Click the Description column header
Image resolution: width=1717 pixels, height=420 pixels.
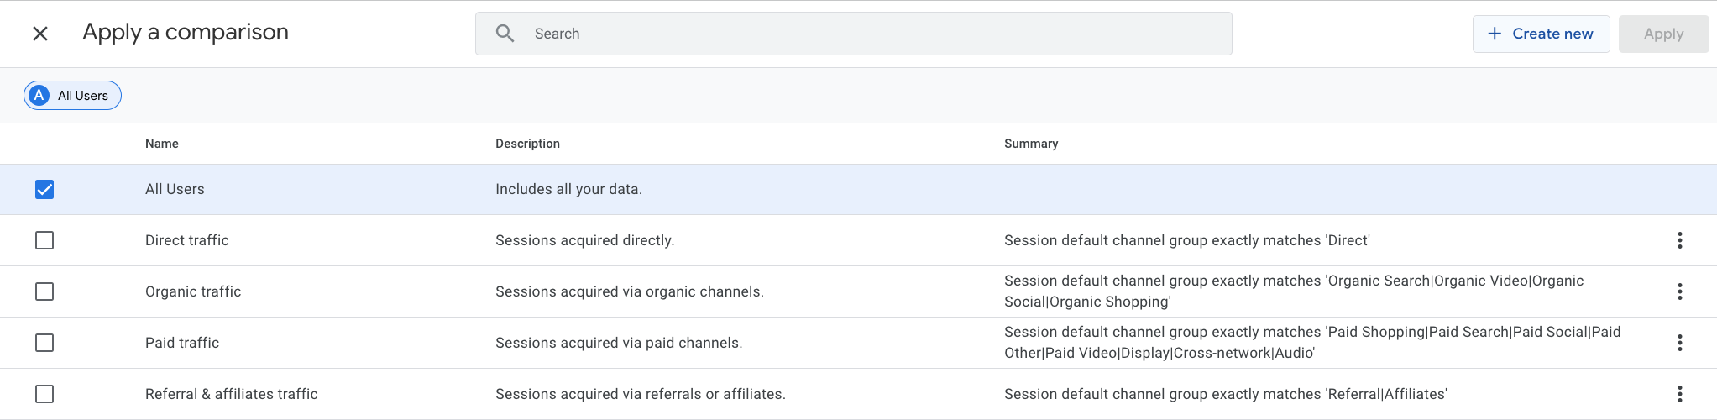pyautogui.click(x=527, y=144)
